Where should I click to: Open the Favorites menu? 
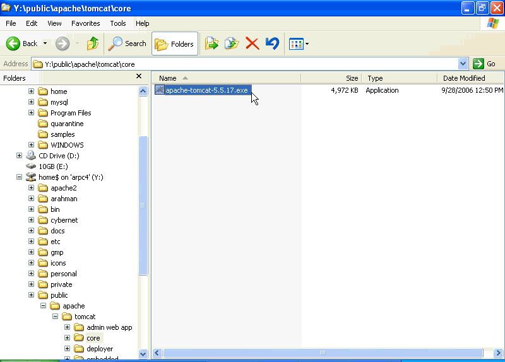coord(85,23)
